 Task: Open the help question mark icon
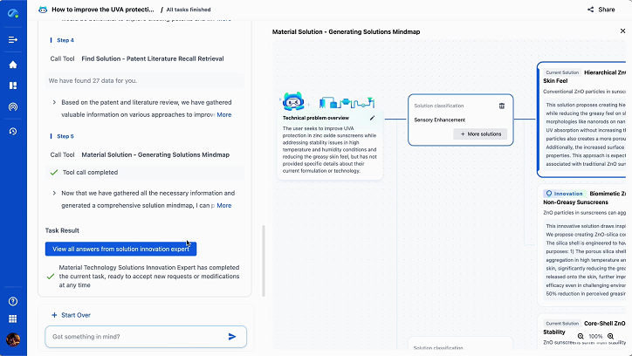point(13,301)
